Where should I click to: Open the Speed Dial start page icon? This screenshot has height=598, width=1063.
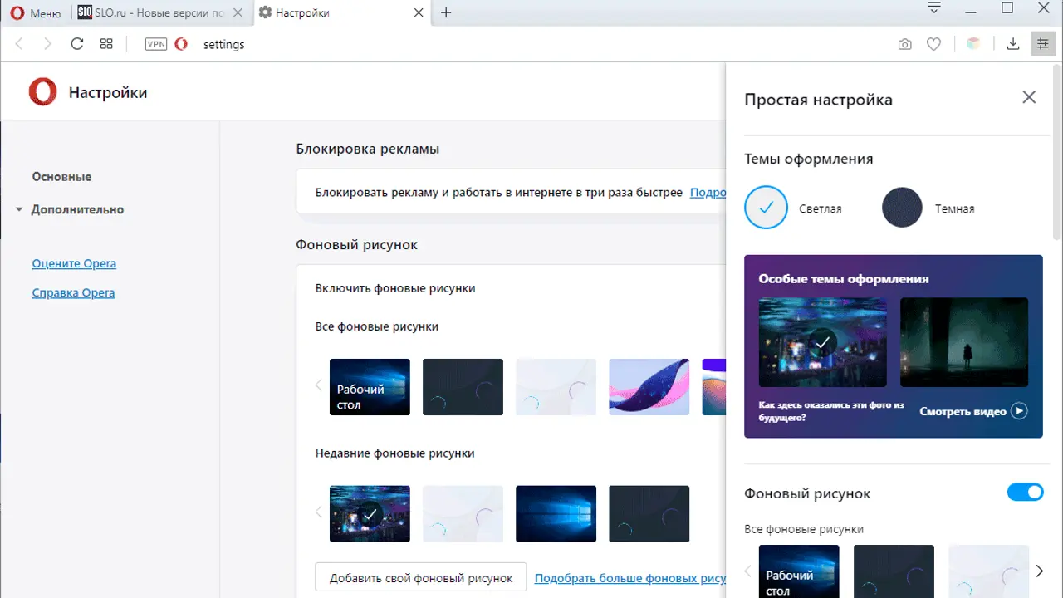click(x=106, y=44)
